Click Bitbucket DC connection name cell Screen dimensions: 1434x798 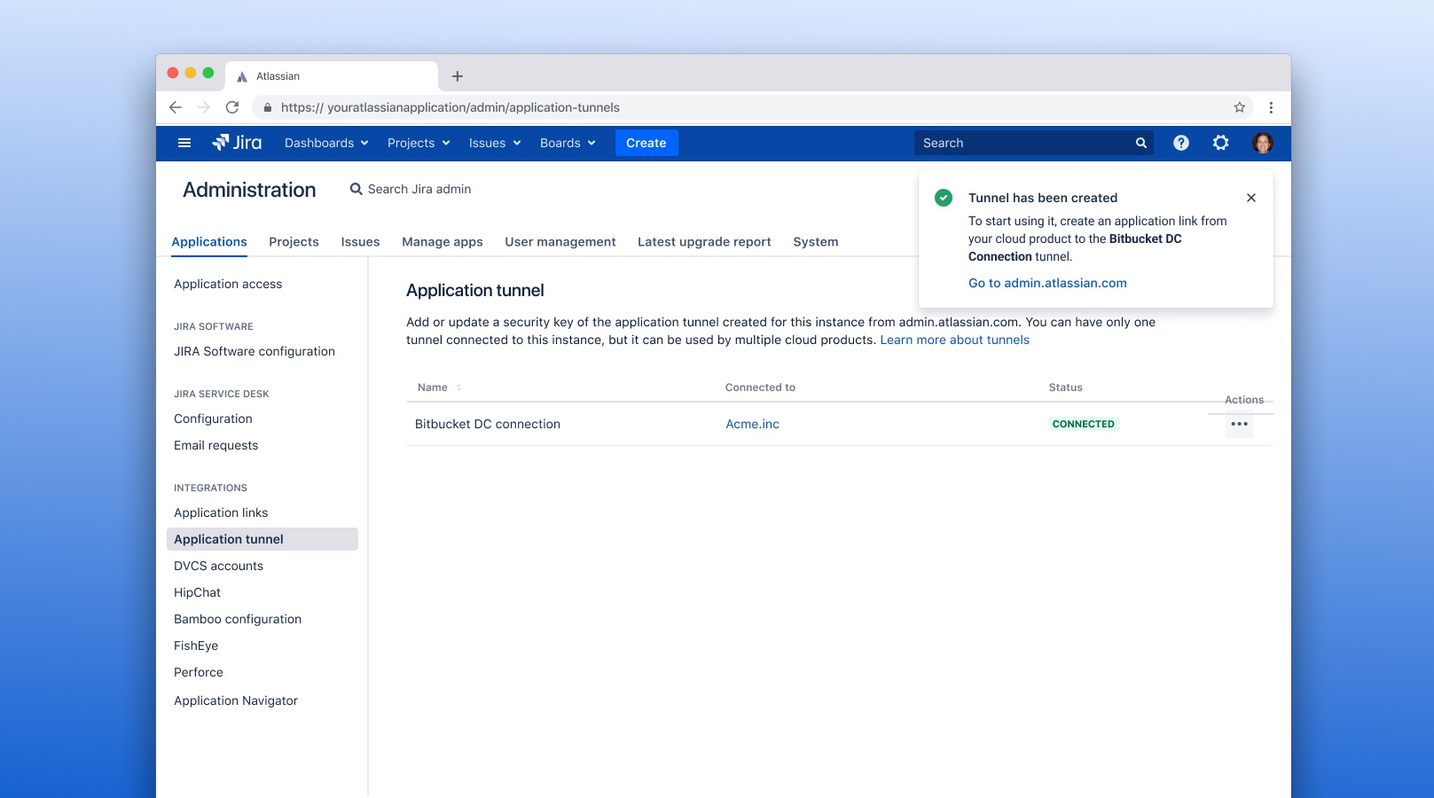point(488,424)
